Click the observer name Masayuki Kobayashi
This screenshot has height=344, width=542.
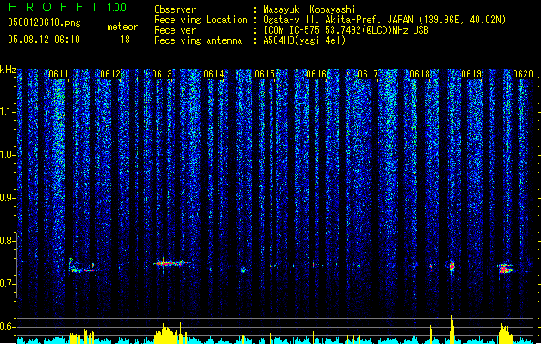[308, 9]
